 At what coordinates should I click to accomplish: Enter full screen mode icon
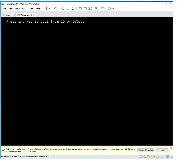[x=90, y=9]
